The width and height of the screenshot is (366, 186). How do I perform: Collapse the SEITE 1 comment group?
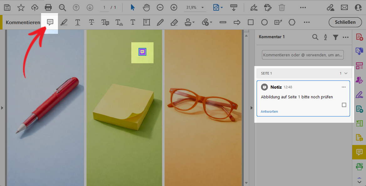click(346, 73)
